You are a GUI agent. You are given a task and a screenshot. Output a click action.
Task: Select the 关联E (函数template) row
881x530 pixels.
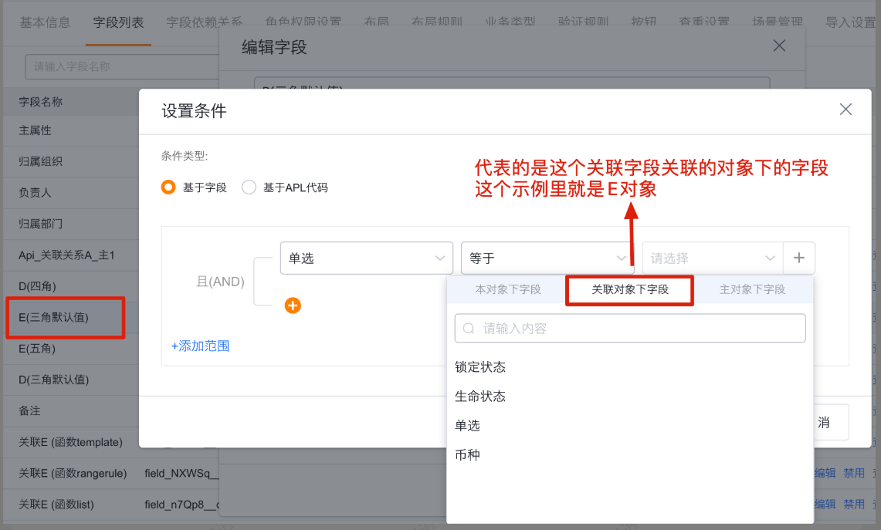click(x=71, y=442)
